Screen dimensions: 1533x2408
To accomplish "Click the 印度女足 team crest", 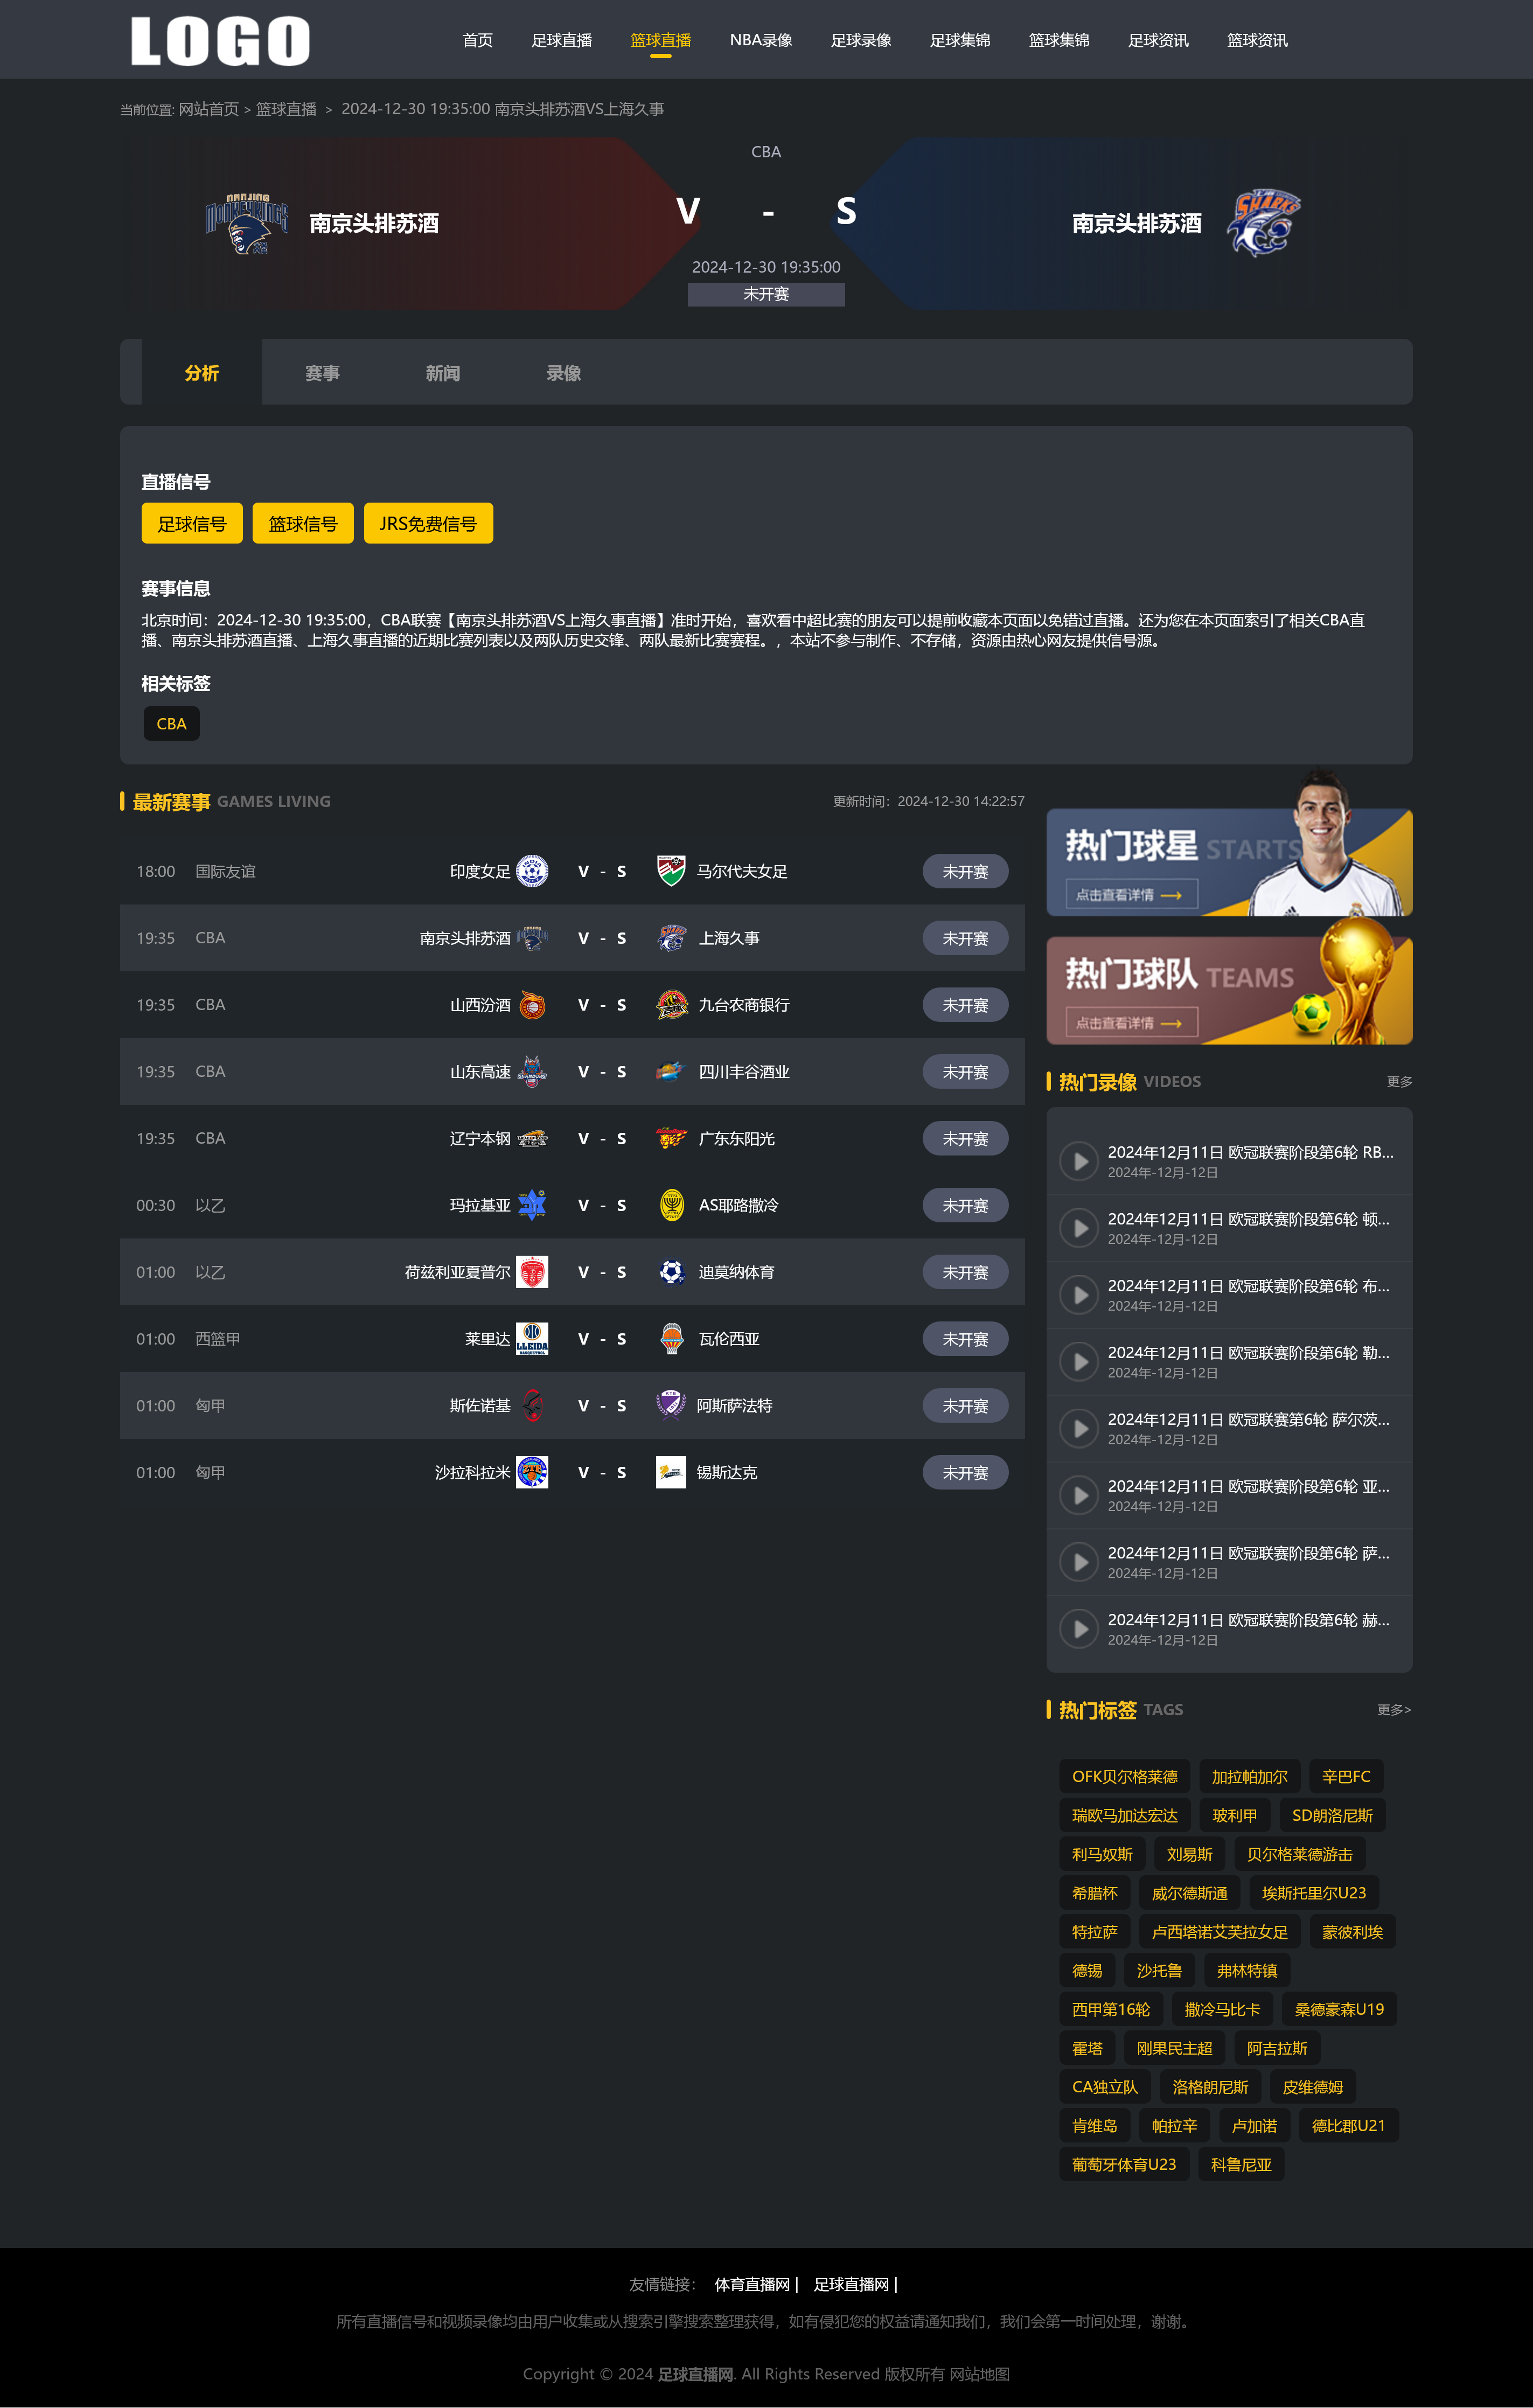I will (532, 871).
